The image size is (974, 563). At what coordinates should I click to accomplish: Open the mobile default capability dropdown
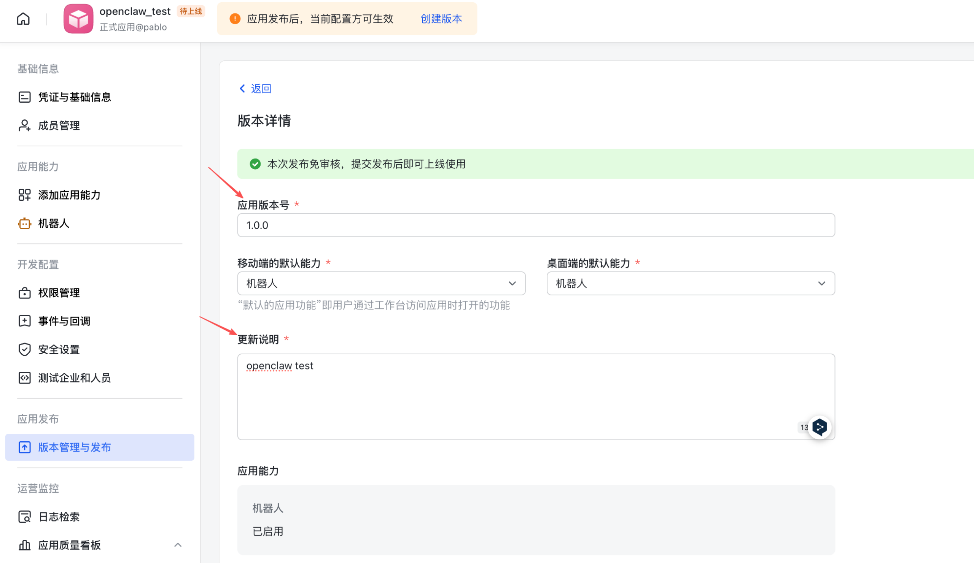pos(381,284)
